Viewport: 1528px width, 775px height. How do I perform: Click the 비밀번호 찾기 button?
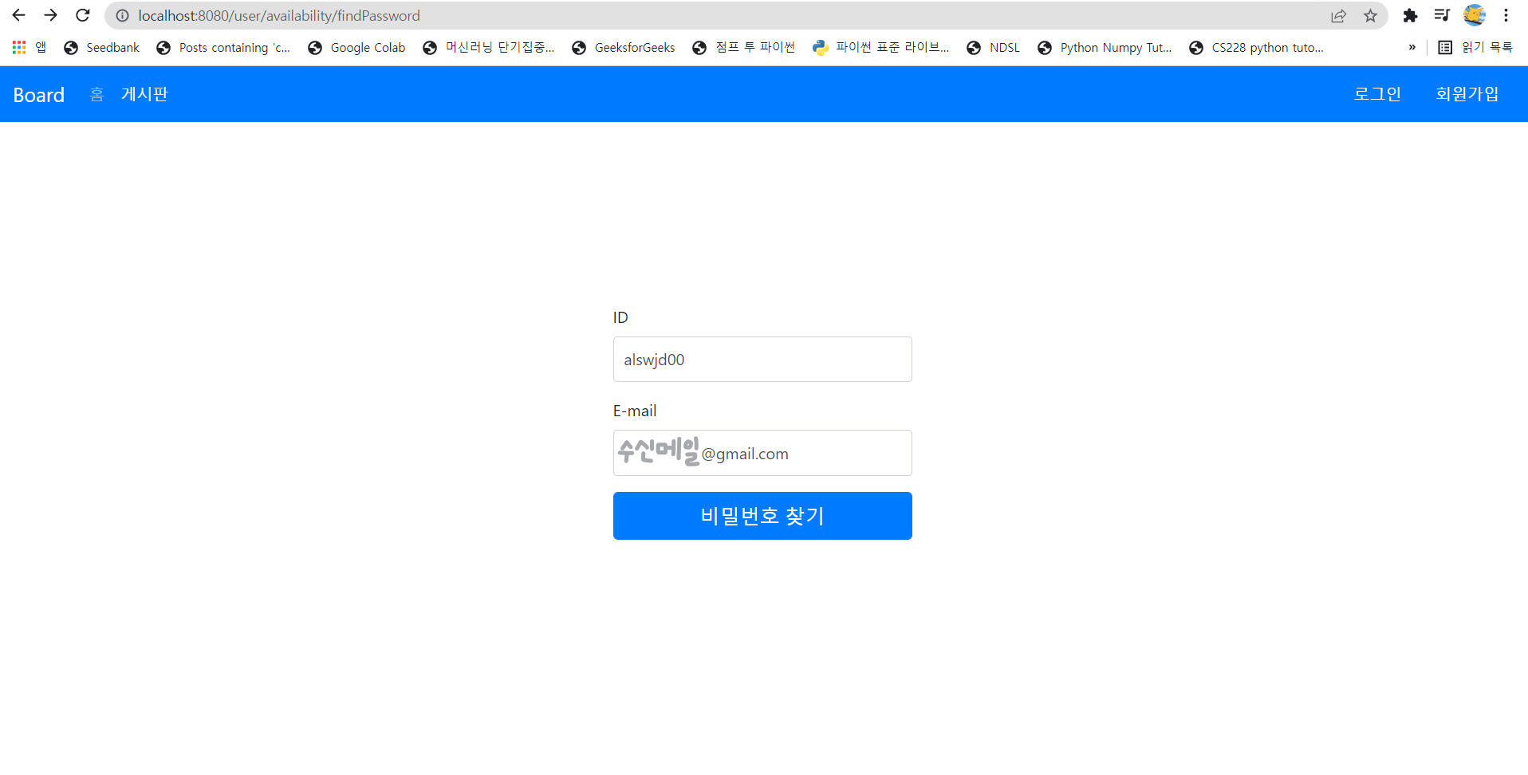point(762,516)
